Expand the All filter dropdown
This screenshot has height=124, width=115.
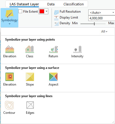(x=104, y=31)
